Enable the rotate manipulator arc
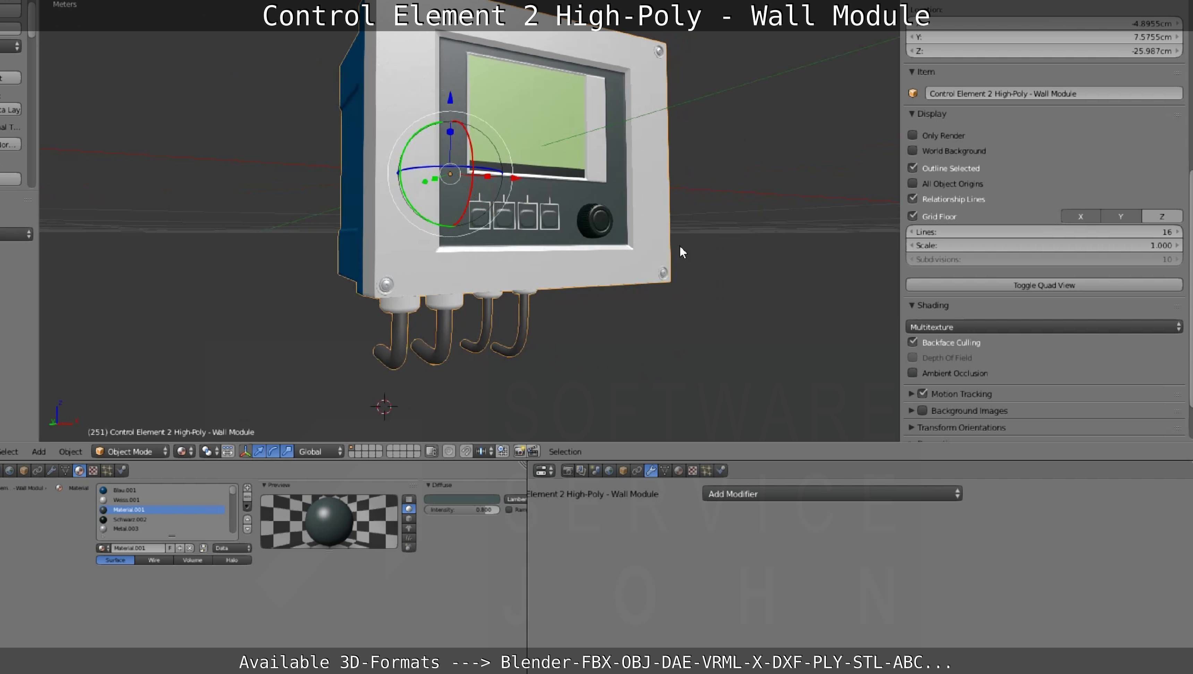Screen dimensions: 1193x674 tap(273, 451)
